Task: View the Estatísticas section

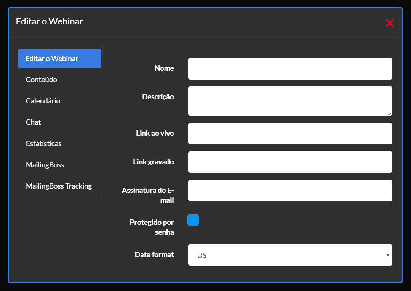Action: coord(43,143)
